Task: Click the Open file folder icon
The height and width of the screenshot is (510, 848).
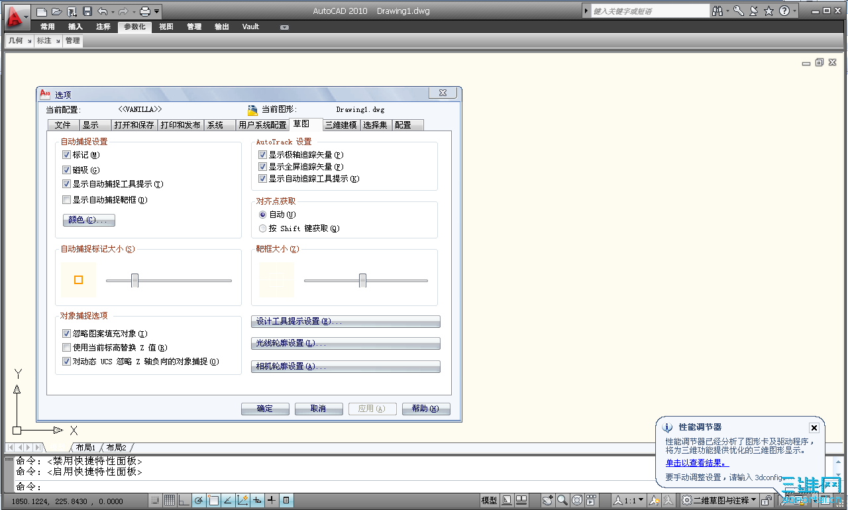Action: click(x=57, y=11)
